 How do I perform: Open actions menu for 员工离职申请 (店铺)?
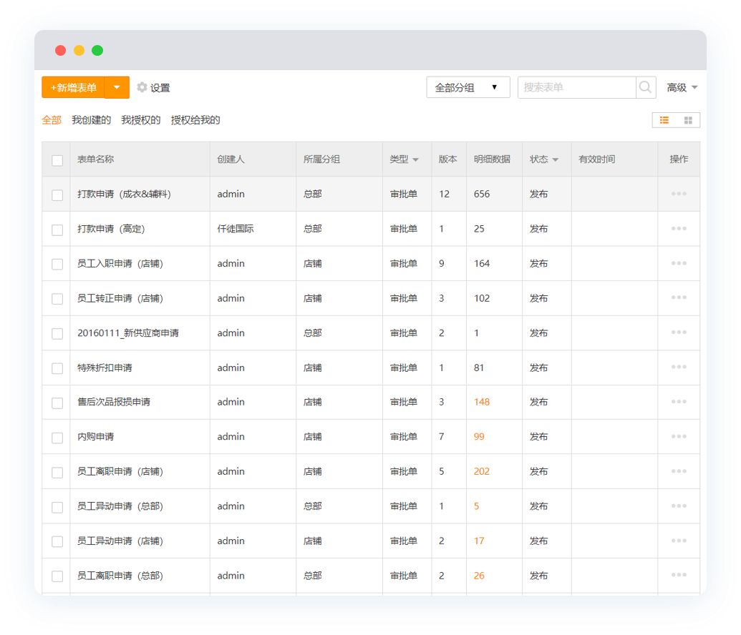tap(679, 471)
